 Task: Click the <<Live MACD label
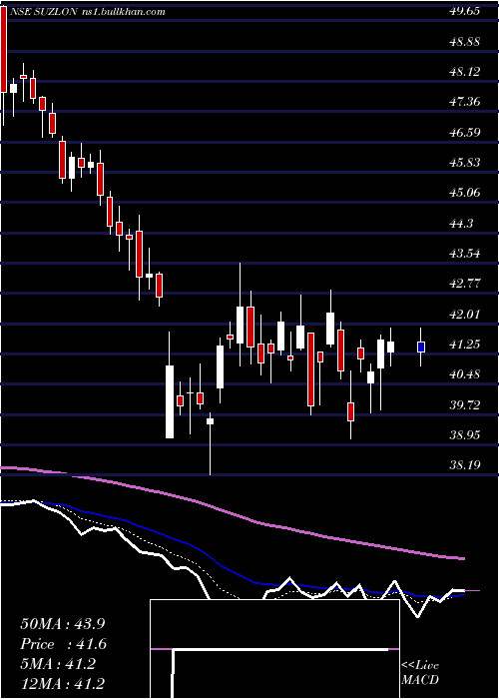click(x=420, y=673)
